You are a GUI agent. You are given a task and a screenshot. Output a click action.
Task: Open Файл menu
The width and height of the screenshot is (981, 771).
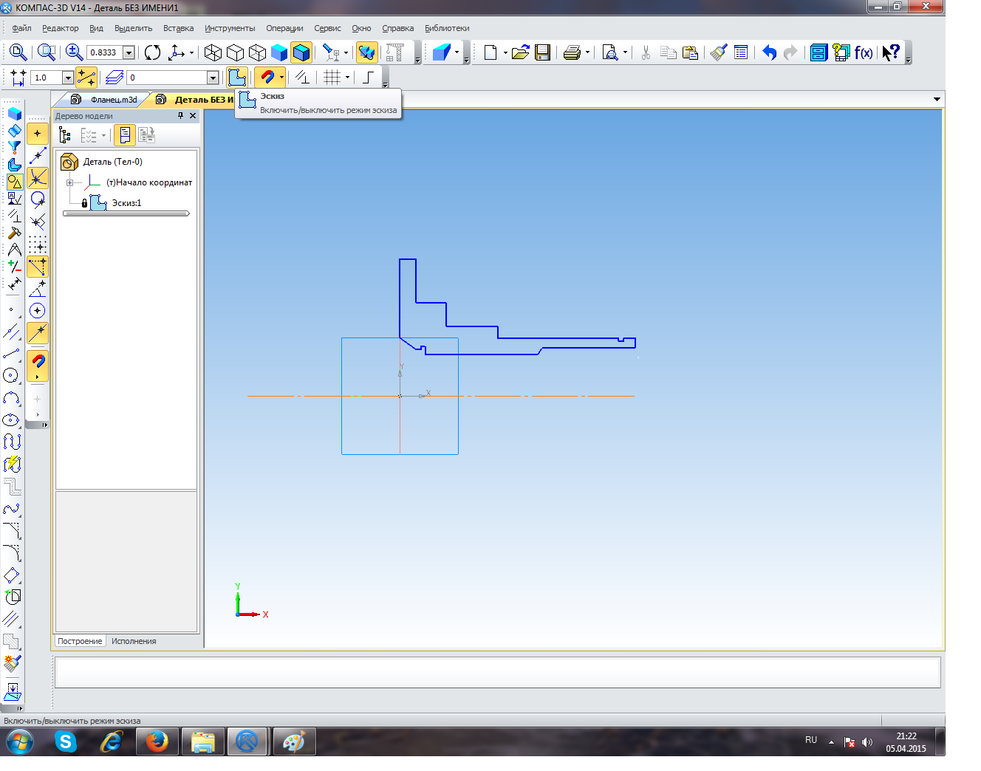pos(21,28)
